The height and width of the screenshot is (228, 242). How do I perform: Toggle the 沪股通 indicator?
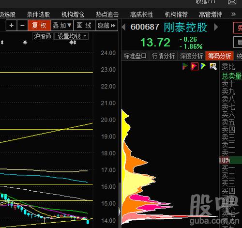[x=43, y=36]
